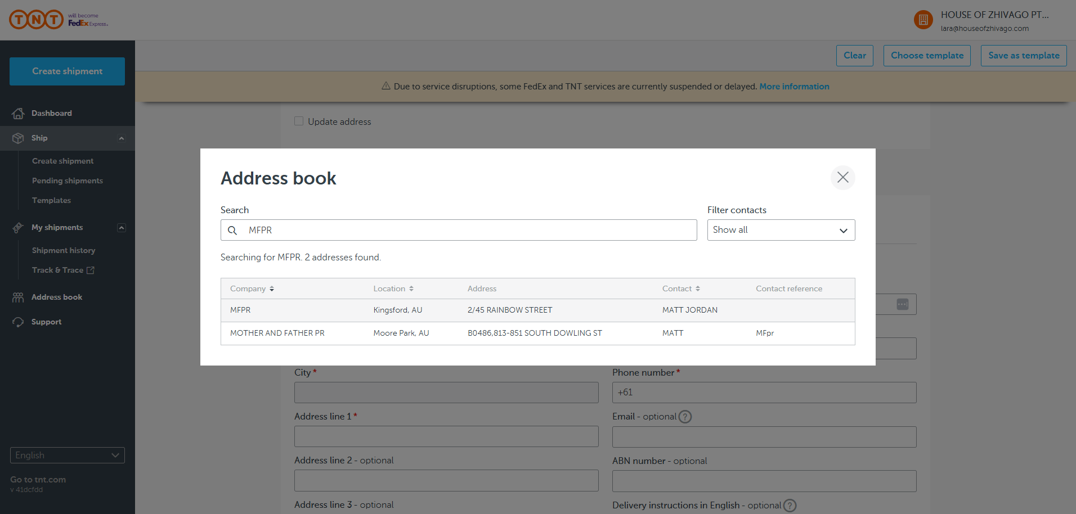The width and height of the screenshot is (1076, 514).
Task: Click the Ship package box icon
Action: (18, 138)
